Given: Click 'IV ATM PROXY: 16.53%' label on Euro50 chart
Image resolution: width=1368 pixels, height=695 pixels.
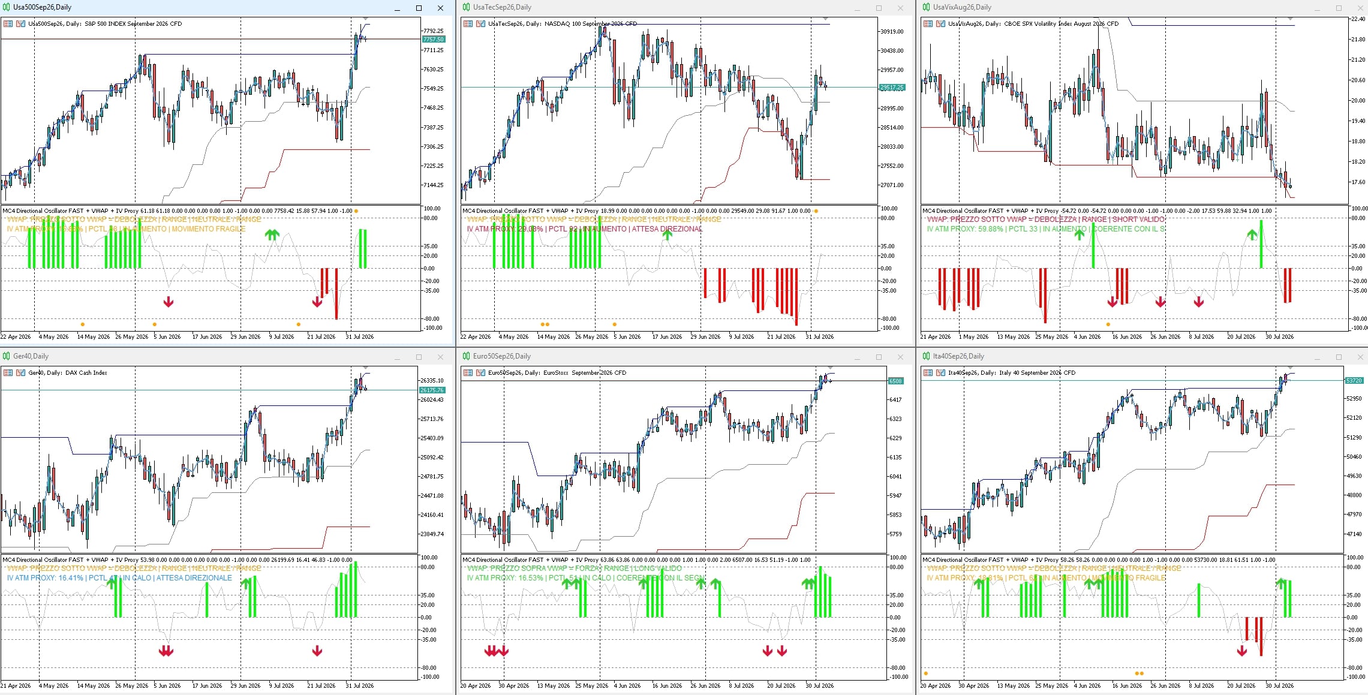Looking at the screenshot, I should 506,578.
